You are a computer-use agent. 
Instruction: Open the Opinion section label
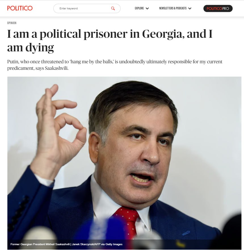tap(12, 23)
